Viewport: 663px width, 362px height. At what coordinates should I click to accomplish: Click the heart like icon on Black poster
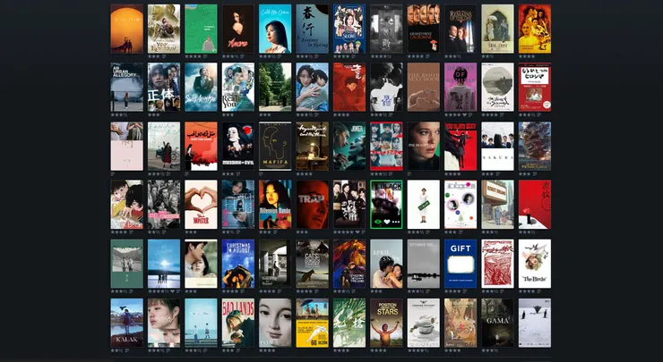click(x=386, y=222)
